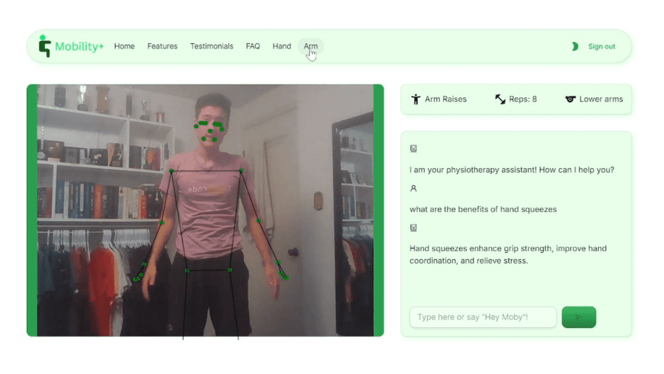Click the Reps arrows icon

tap(500, 99)
